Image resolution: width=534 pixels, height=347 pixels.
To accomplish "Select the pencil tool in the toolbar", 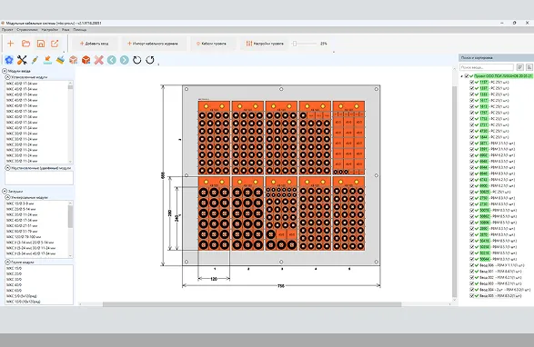I will coord(35,60).
